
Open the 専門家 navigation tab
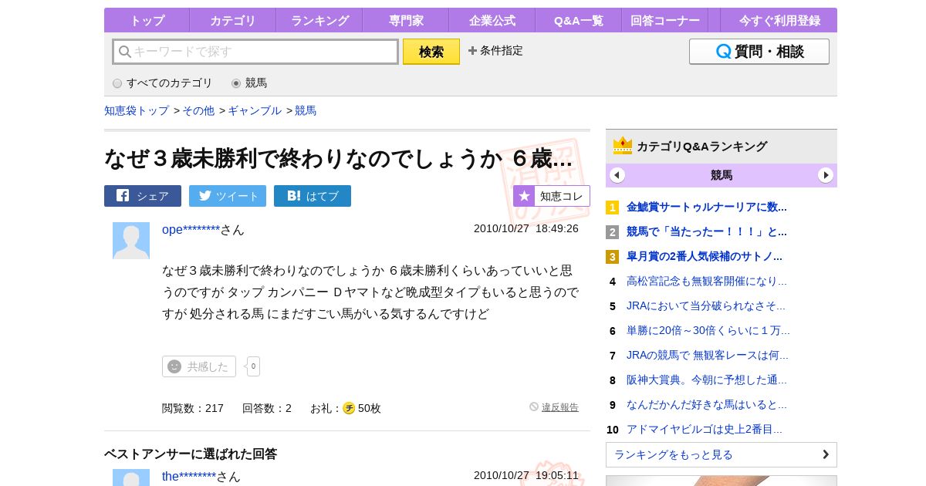(406, 20)
